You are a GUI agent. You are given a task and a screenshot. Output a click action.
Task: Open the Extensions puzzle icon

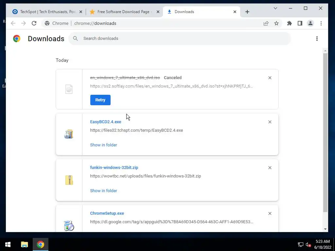(290, 23)
